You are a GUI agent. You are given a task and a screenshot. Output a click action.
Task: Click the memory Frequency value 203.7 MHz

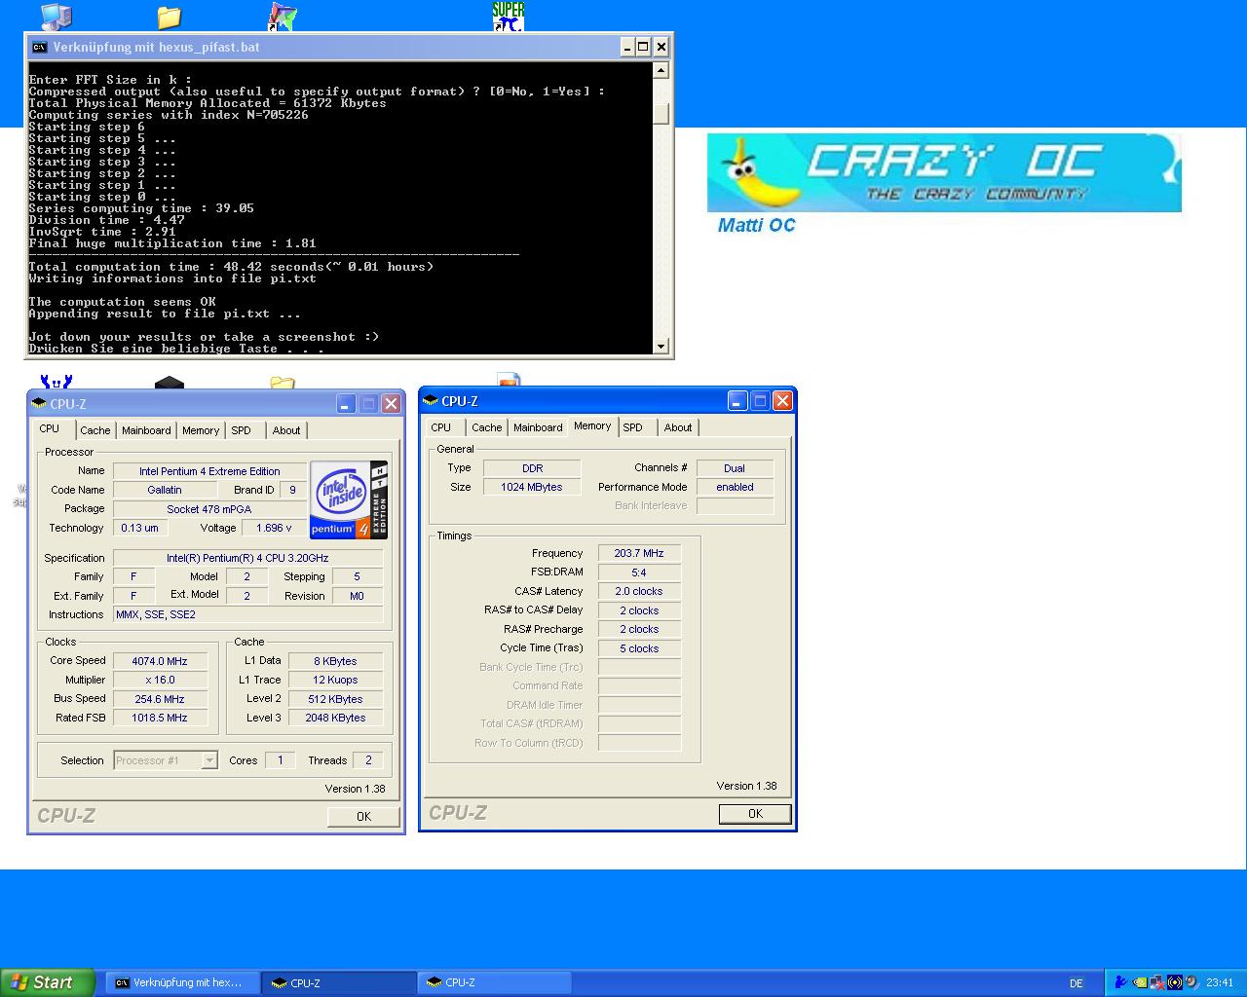pos(639,553)
